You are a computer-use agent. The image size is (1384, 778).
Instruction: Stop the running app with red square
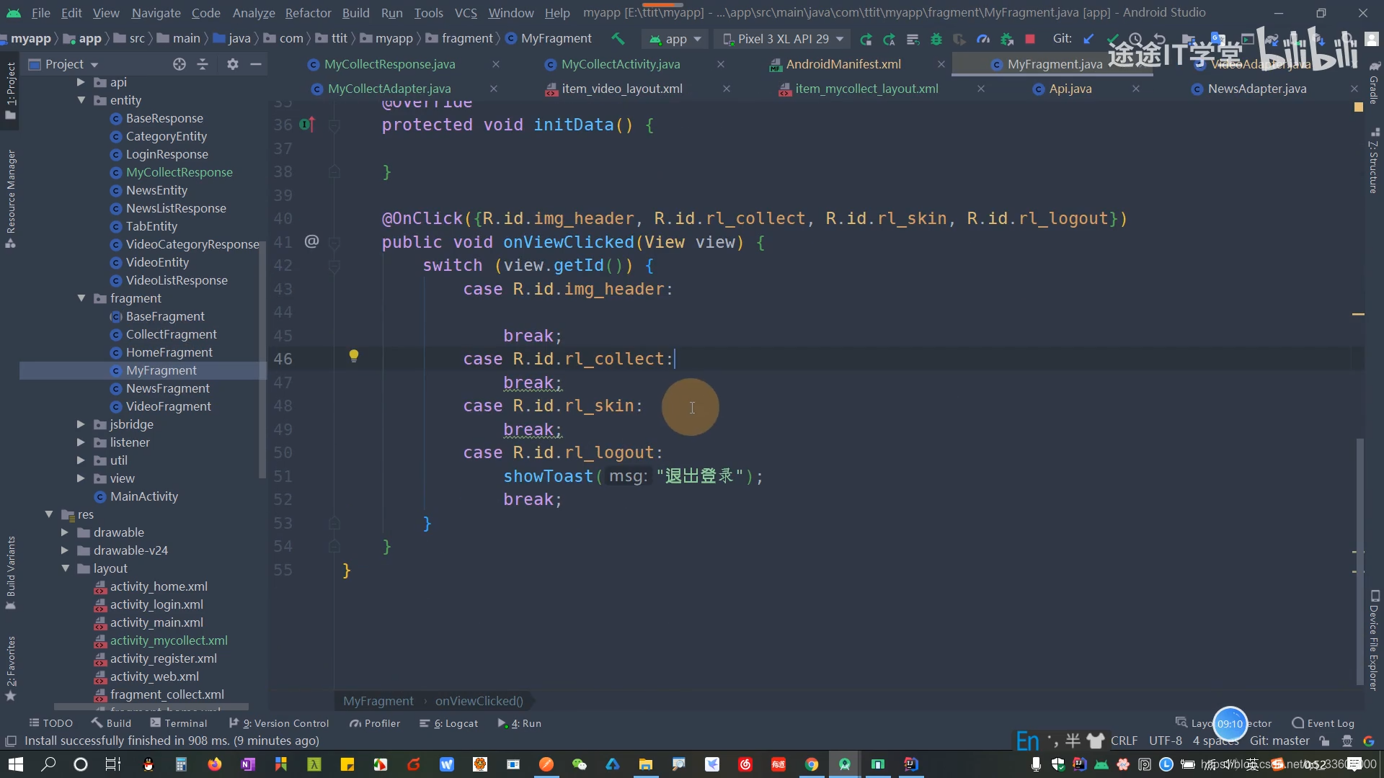click(x=1030, y=39)
